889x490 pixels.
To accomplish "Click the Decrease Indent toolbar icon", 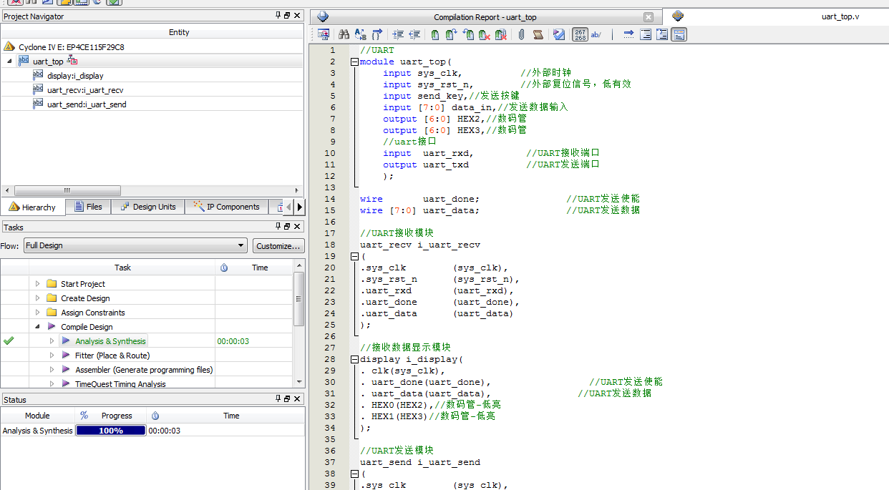I will point(414,34).
